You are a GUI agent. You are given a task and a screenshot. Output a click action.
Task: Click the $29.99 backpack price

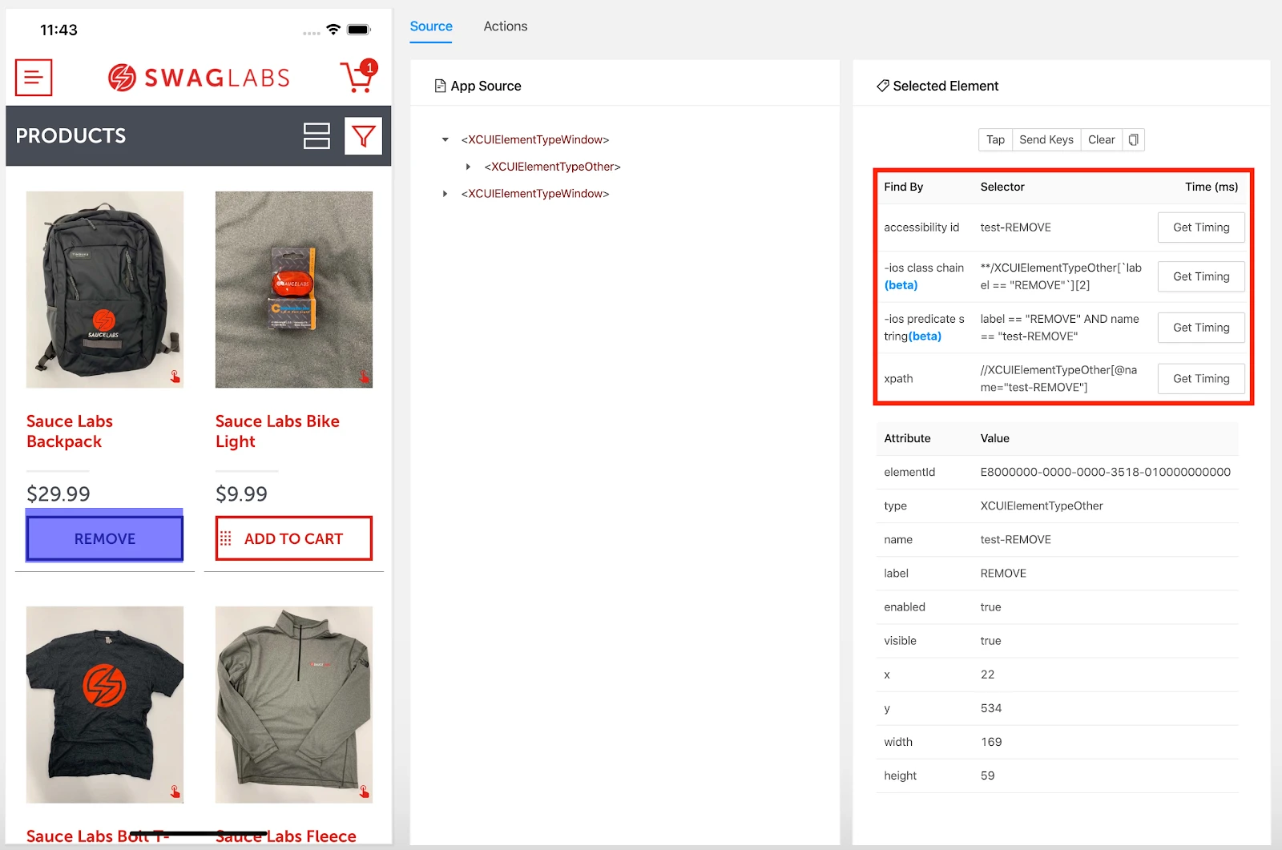[x=58, y=493]
